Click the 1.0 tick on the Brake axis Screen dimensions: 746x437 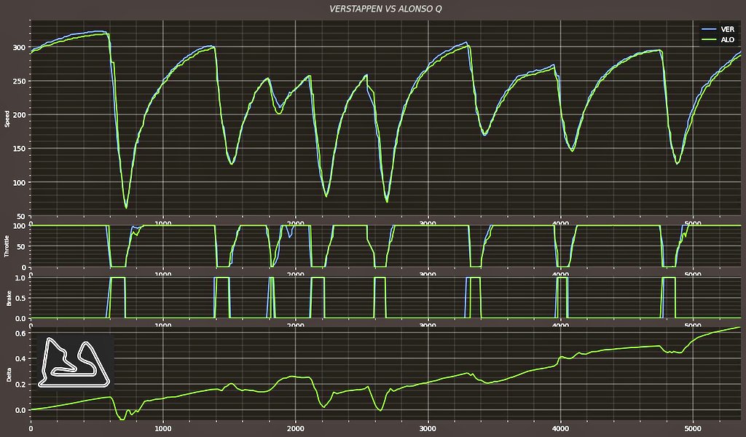click(x=20, y=277)
